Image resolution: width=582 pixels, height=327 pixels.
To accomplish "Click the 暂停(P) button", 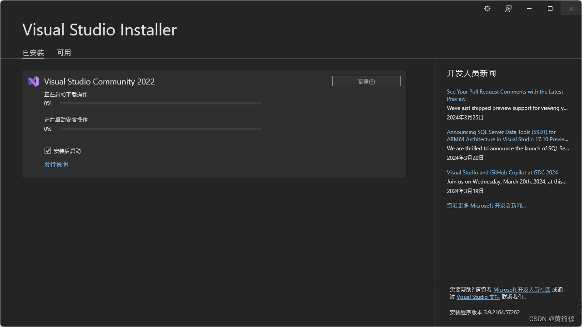I will [366, 81].
